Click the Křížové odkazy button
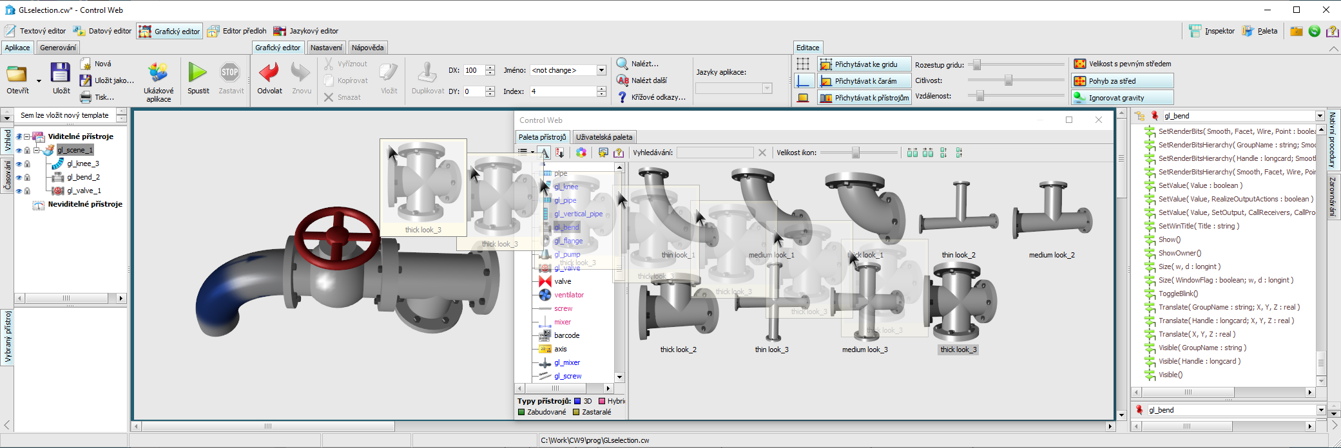 tap(651, 97)
